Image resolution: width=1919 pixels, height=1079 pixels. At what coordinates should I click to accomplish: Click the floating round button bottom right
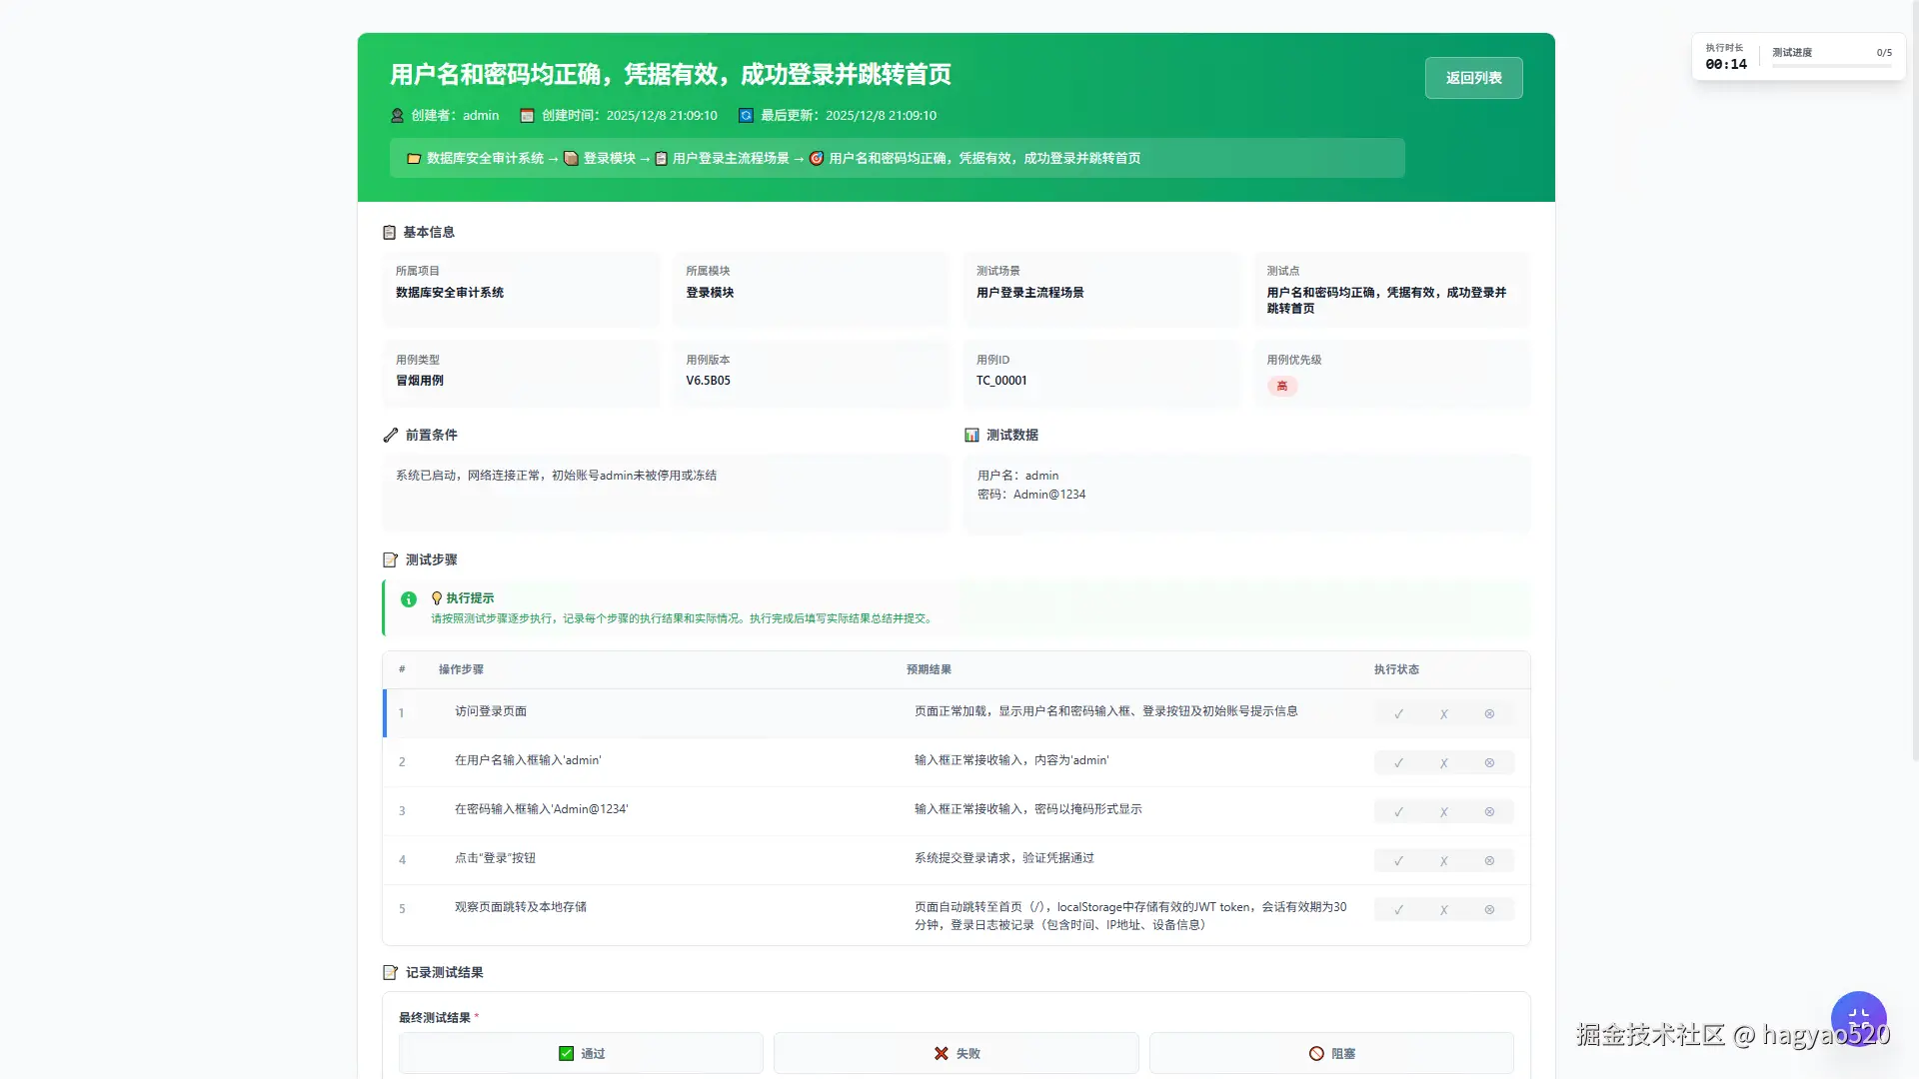pyautogui.click(x=1858, y=1018)
